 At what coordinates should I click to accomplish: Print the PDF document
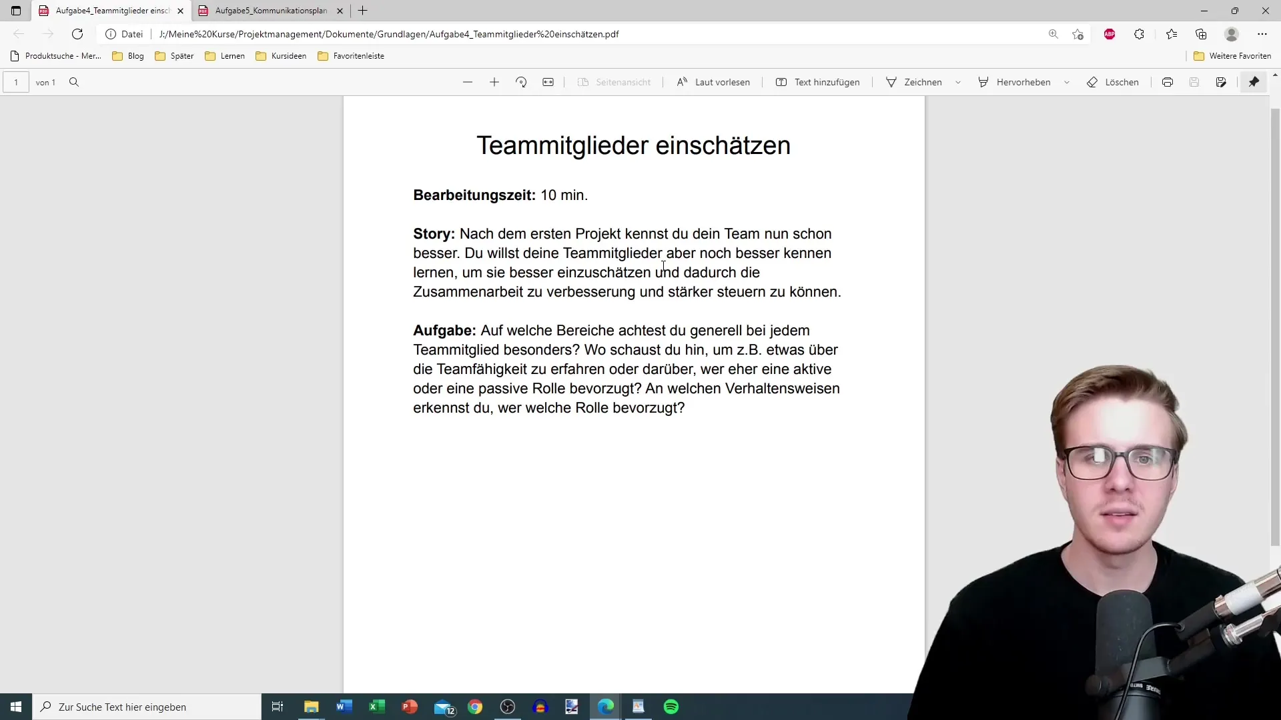pyautogui.click(x=1168, y=82)
